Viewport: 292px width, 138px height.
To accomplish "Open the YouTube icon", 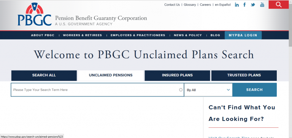I will coord(262,5).
